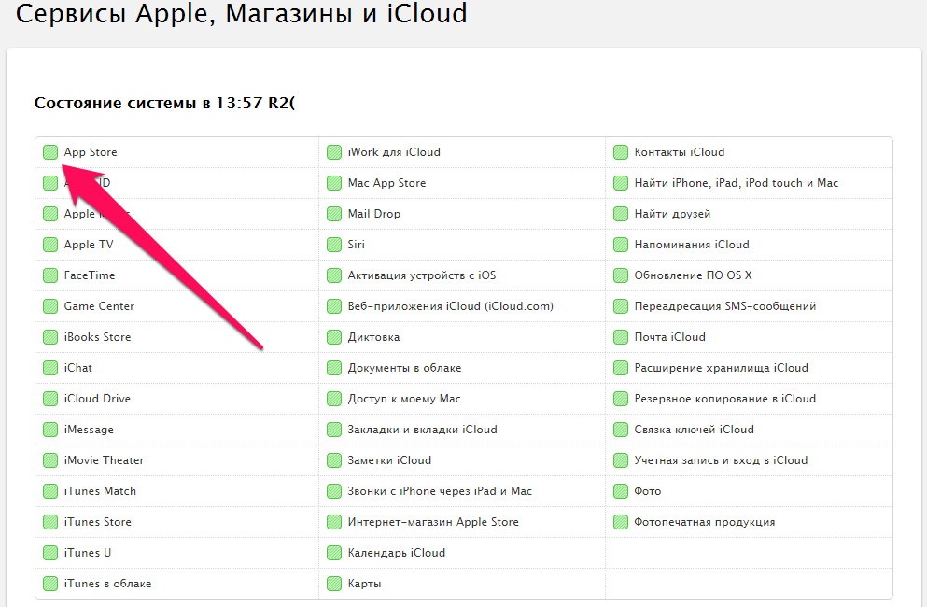Click the status icon for Фотопечатная продукция
The width and height of the screenshot is (927, 607).
point(620,521)
